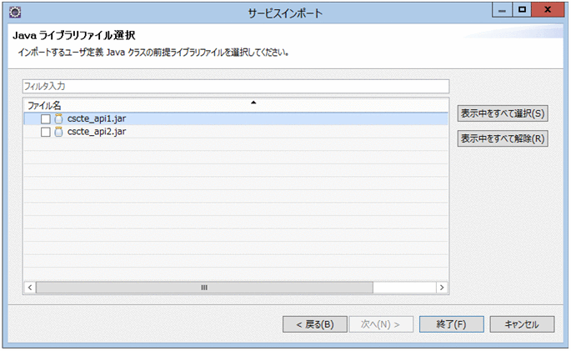Click the フィルタ入力 filter field
The width and height of the screenshot is (571, 351).
(x=236, y=87)
